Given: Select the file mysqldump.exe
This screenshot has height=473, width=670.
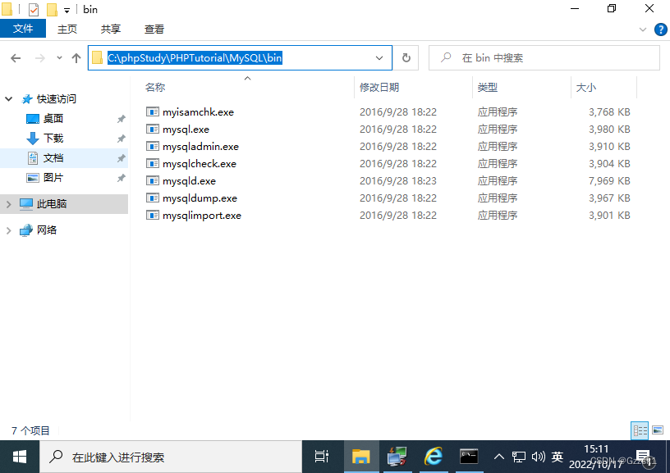Looking at the screenshot, I should click(x=200, y=198).
